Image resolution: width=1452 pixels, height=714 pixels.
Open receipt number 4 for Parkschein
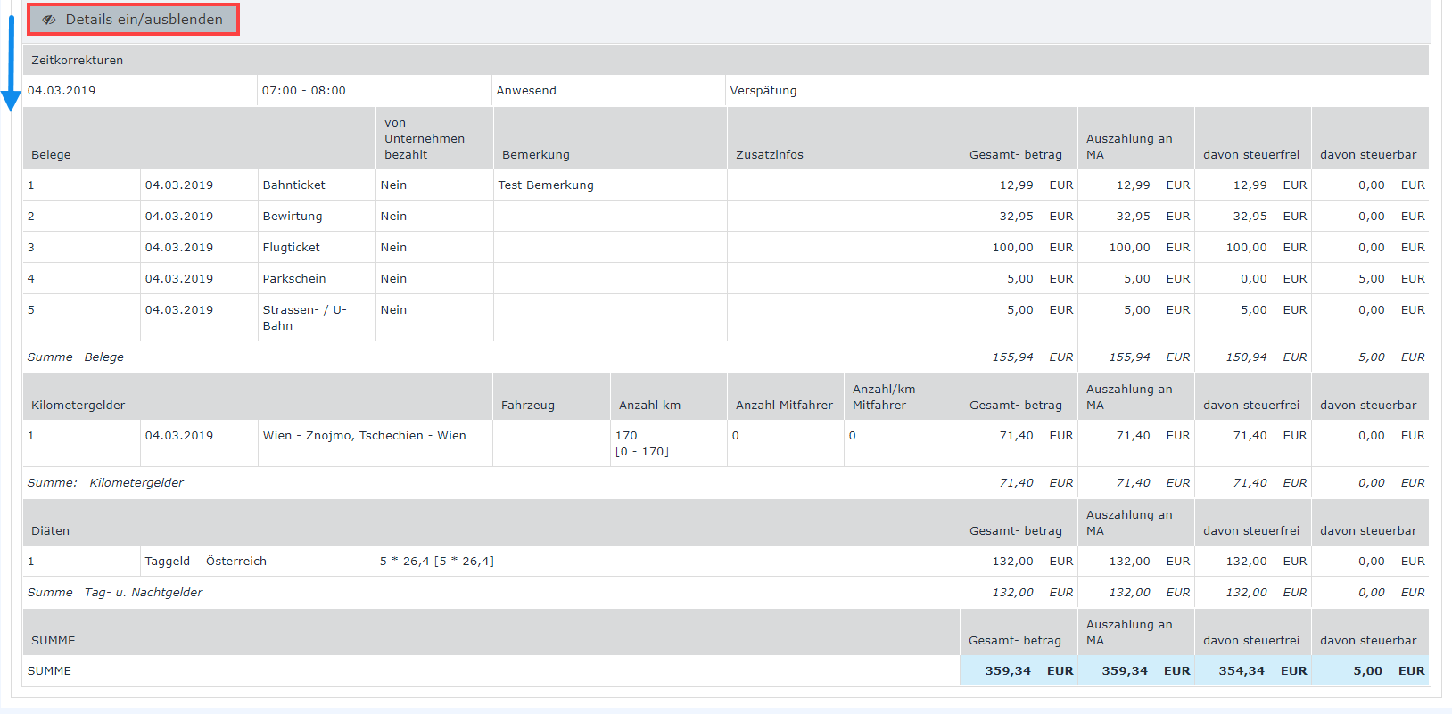click(x=31, y=279)
